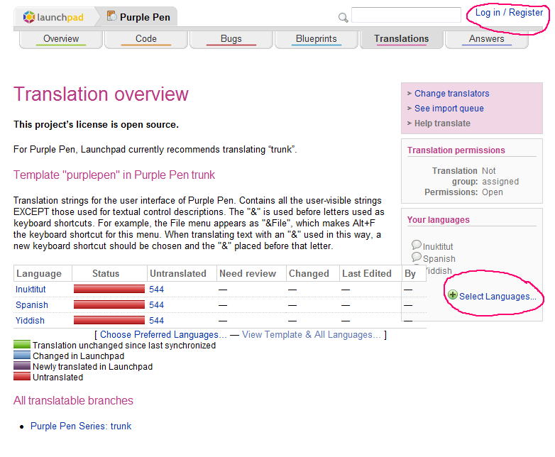Click the red status bar for Yiddish
The image size is (555, 457).
[x=109, y=320]
